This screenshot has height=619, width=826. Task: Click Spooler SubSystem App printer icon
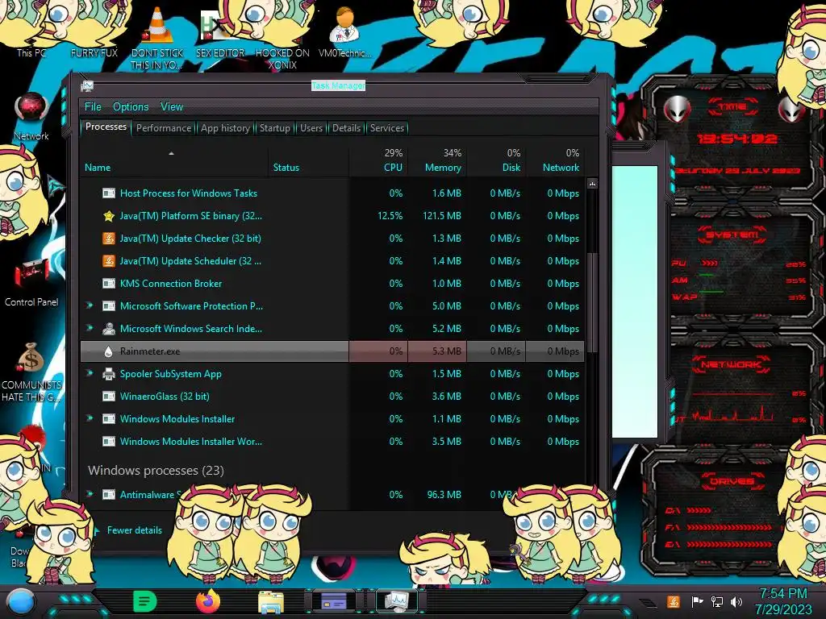[109, 374]
